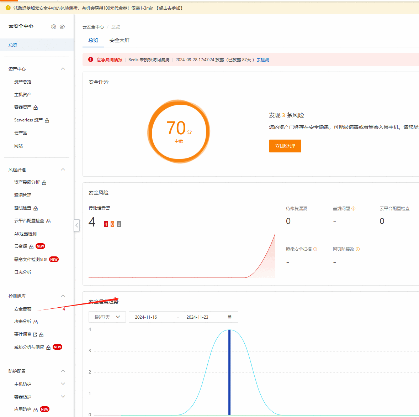Toggle the eye-slash visibility icon in sidebar header

click(62, 26)
